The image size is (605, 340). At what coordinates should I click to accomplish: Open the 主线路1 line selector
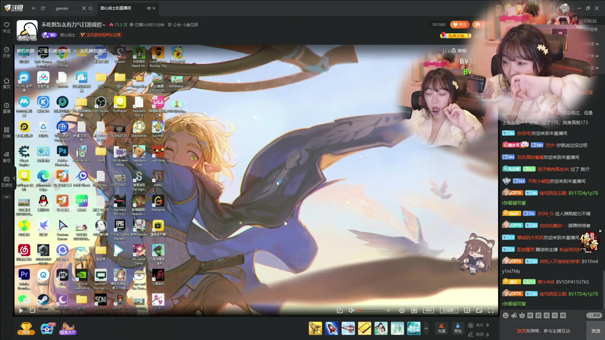click(449, 310)
